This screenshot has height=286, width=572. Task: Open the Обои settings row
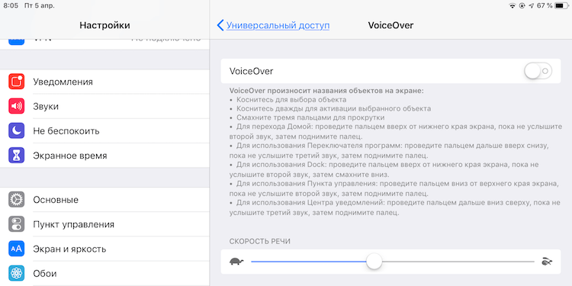(104, 273)
